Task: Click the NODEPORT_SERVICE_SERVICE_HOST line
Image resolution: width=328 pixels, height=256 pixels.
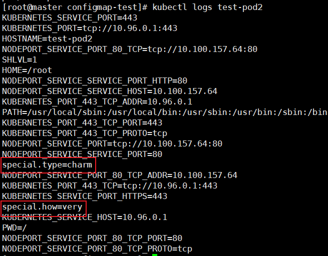Action: click(x=110, y=91)
